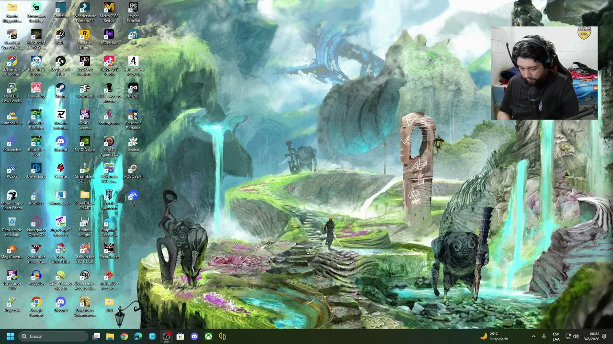613x344 pixels.
Task: Select the Medal desktop icon
Action: [x=133, y=91]
